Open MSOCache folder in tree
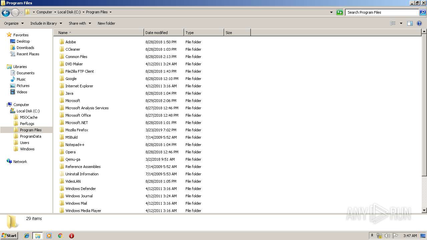The image size is (427, 240). click(x=29, y=117)
